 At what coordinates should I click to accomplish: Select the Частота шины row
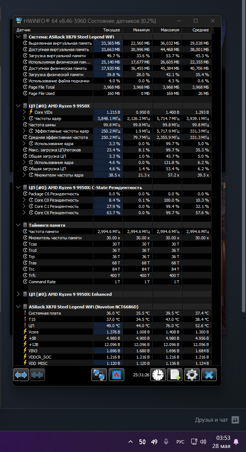[x=113, y=125]
